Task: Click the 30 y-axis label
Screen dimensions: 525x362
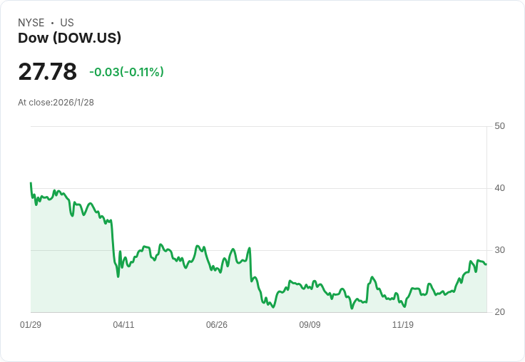Action: (x=499, y=250)
